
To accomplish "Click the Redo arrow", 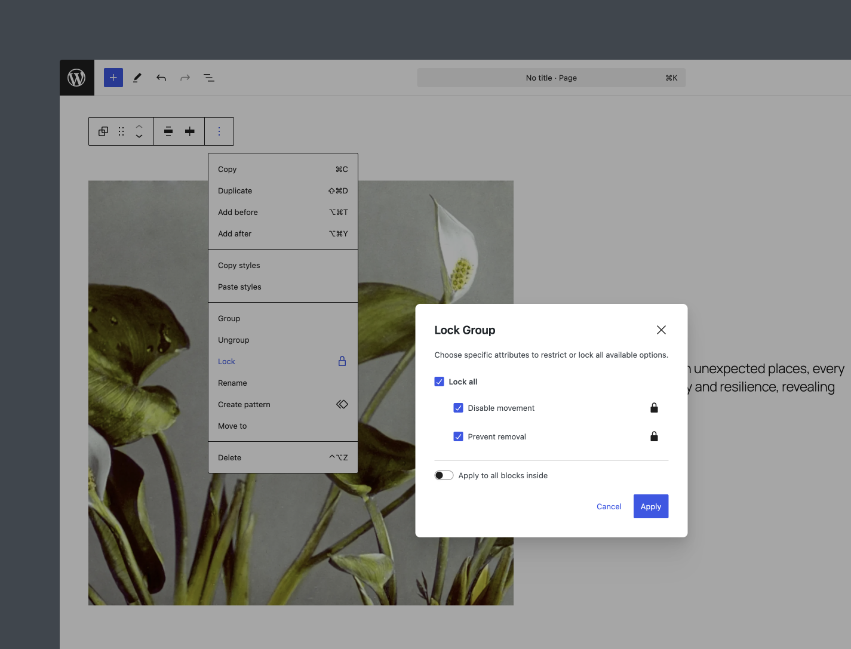I will pyautogui.click(x=185, y=78).
